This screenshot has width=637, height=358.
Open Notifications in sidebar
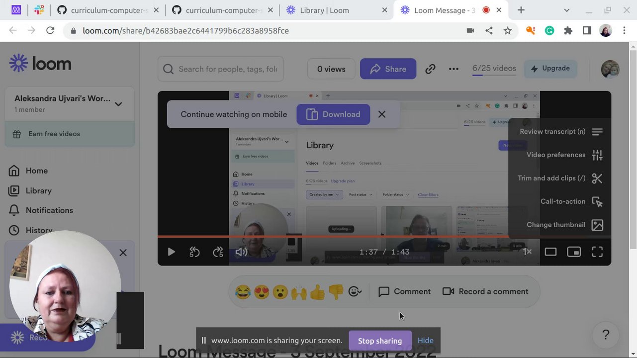point(41,210)
